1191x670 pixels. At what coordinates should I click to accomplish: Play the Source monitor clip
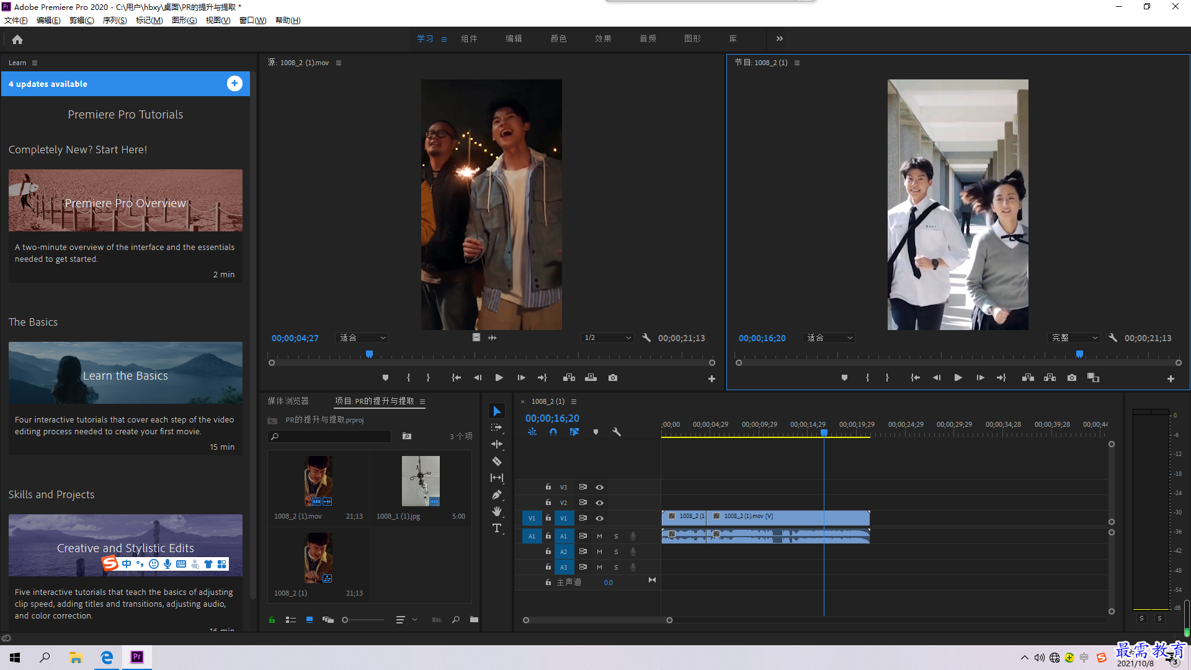click(499, 378)
